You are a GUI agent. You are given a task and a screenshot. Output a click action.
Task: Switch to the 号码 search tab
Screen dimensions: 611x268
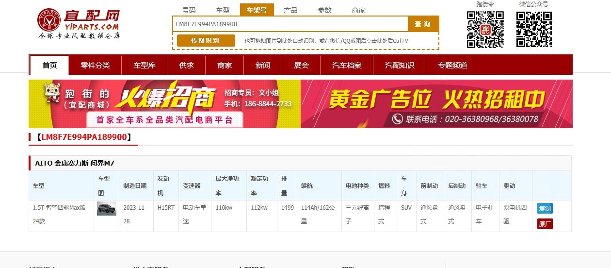189,10
